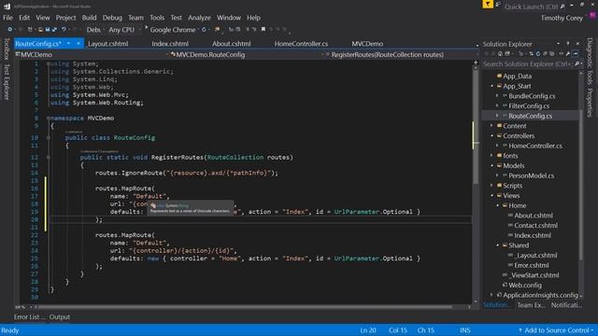This screenshot has height=336, width=598.
Task: Toggle Preview Selected Items in Solution Explorer
Action: coord(576,54)
